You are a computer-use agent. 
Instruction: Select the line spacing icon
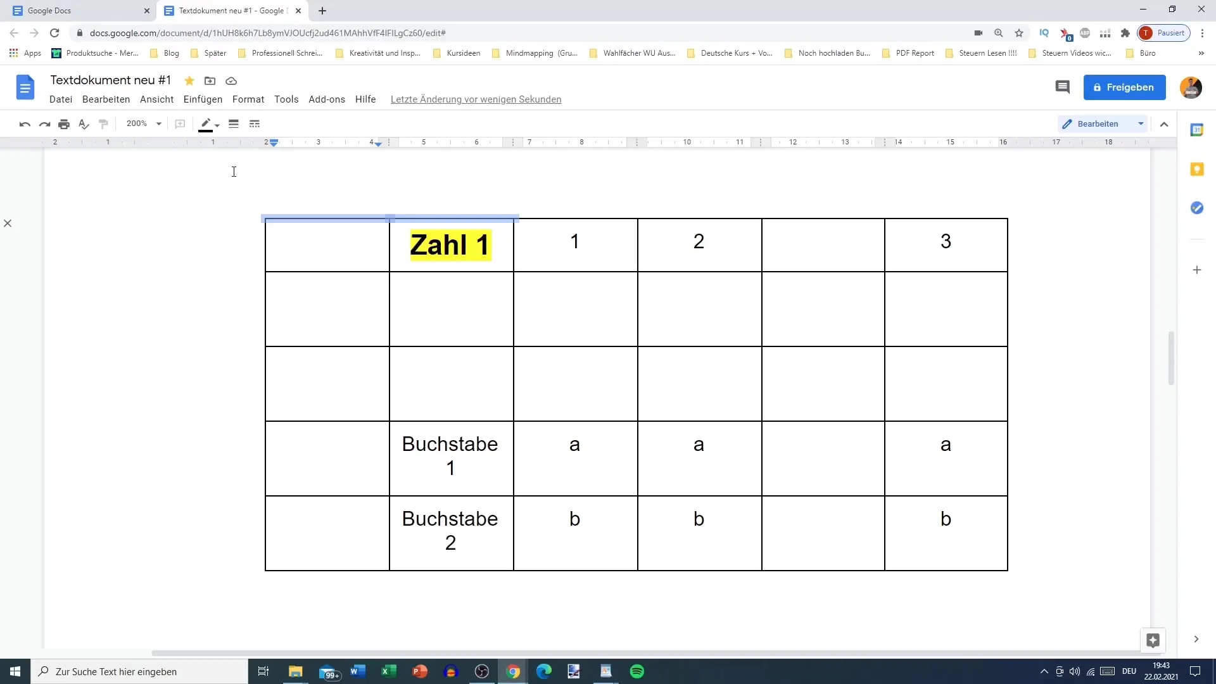(x=234, y=123)
